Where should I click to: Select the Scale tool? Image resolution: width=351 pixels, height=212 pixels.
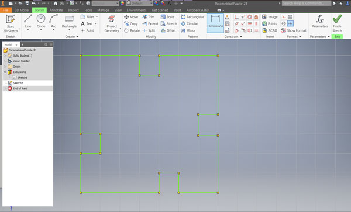[167, 17]
